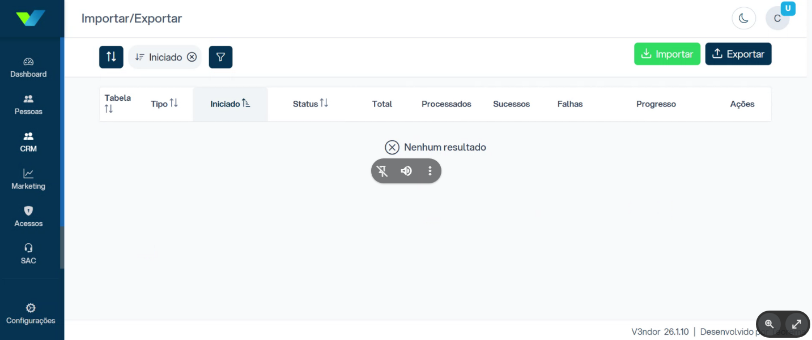Image resolution: width=812 pixels, height=340 pixels.
Task: Click the speaker volume icon
Action: [406, 171]
